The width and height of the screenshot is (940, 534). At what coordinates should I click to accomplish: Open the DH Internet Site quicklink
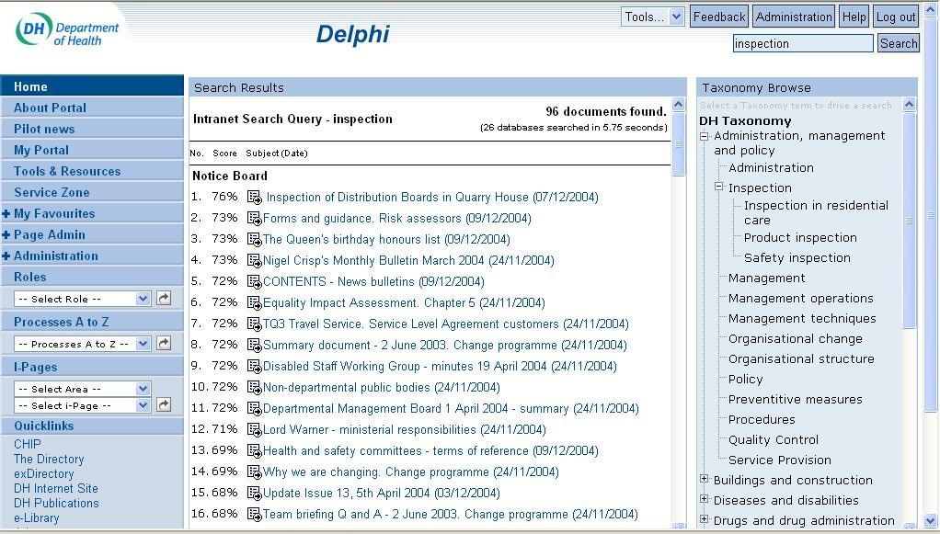(56, 488)
